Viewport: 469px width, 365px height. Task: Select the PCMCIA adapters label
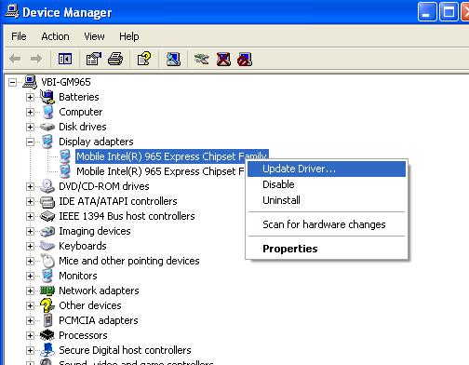(x=99, y=320)
